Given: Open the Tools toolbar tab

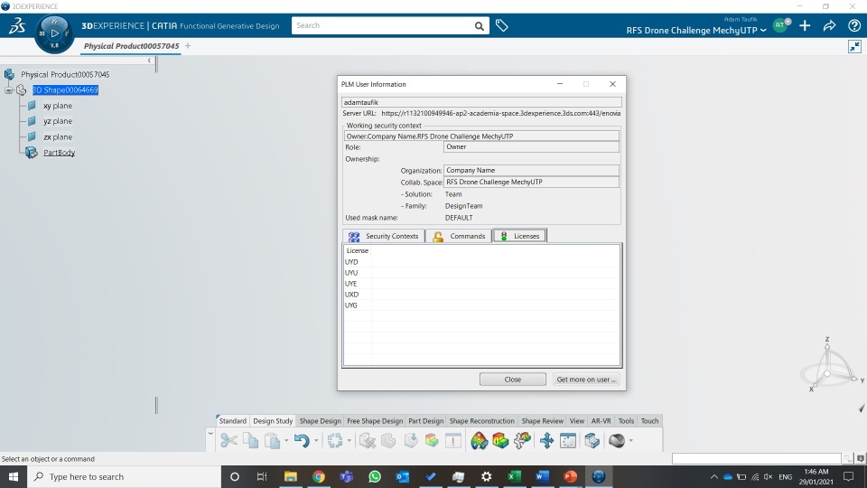Looking at the screenshot, I should click(626, 421).
